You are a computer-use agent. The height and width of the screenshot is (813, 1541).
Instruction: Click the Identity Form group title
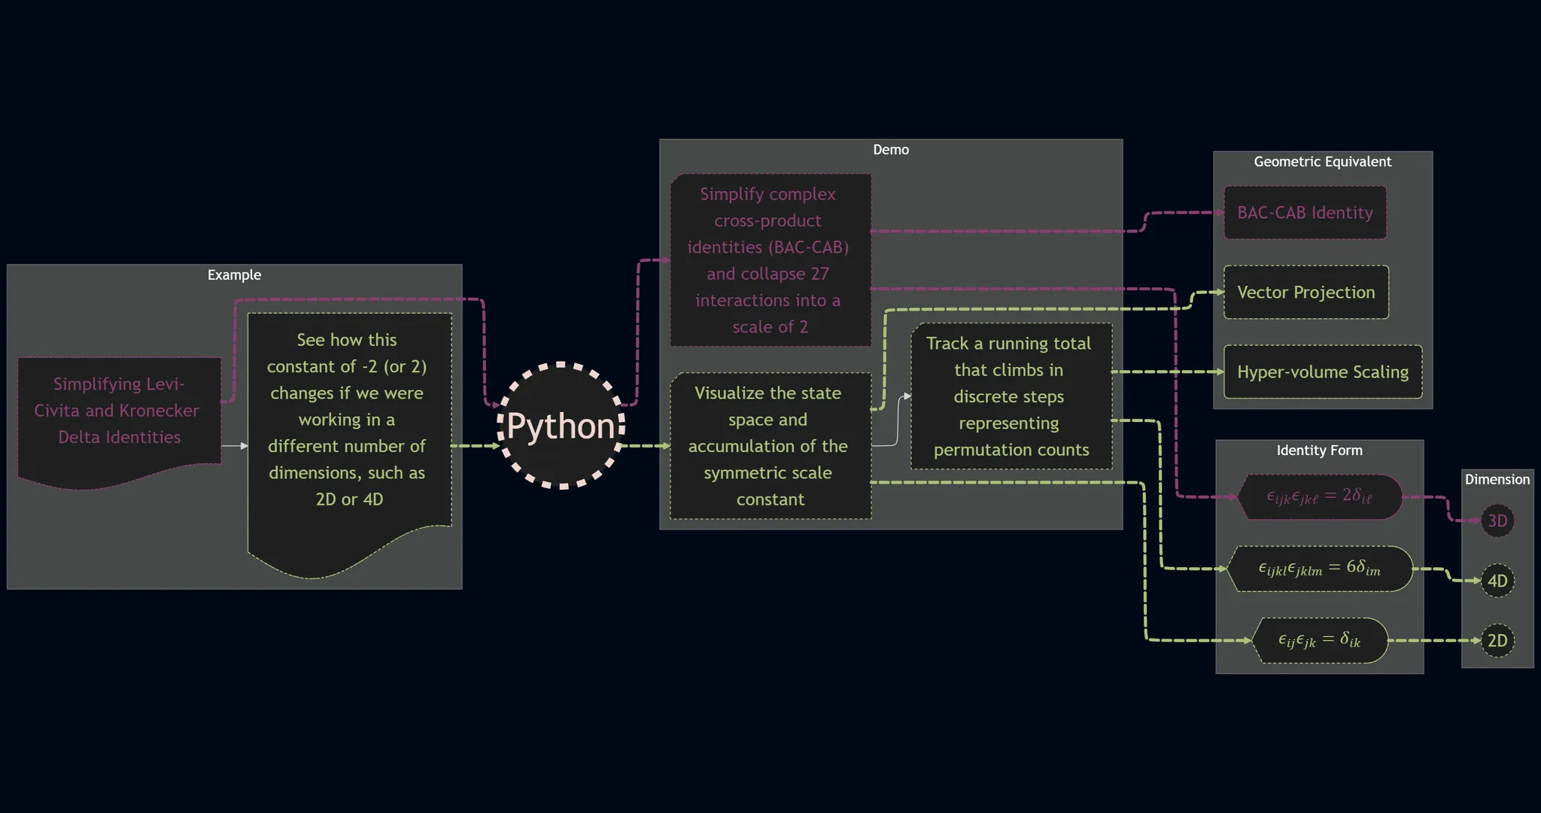pyautogui.click(x=1319, y=450)
